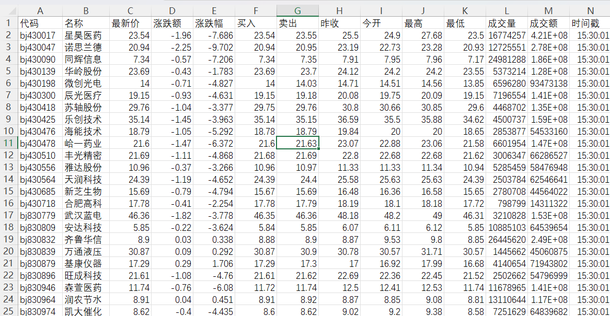
Task: Select the 哈一药业 name cell
Action: pos(86,143)
